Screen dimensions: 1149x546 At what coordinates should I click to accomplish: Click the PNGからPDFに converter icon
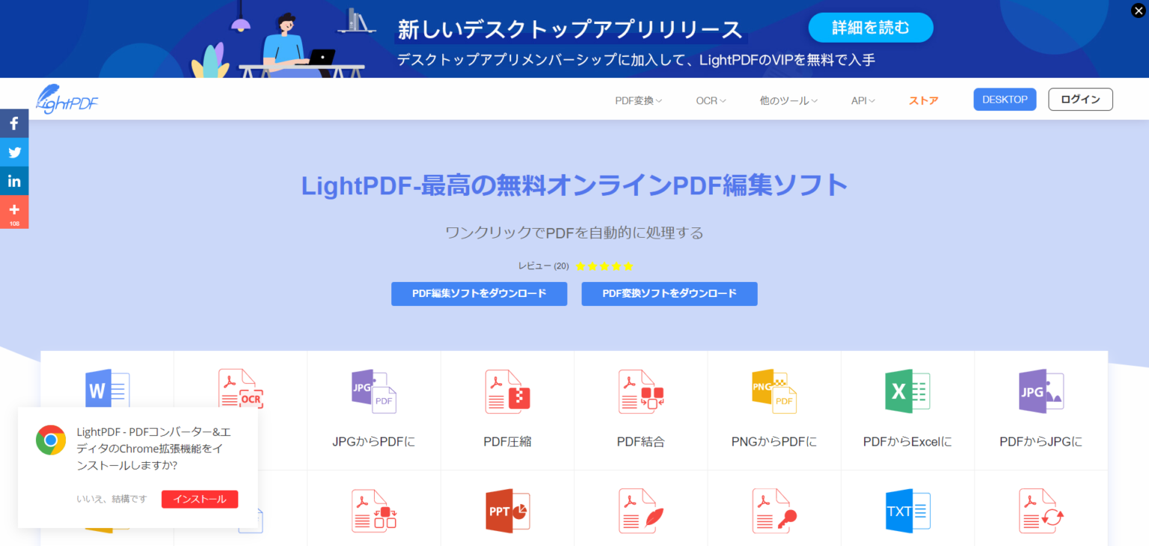pos(773,392)
